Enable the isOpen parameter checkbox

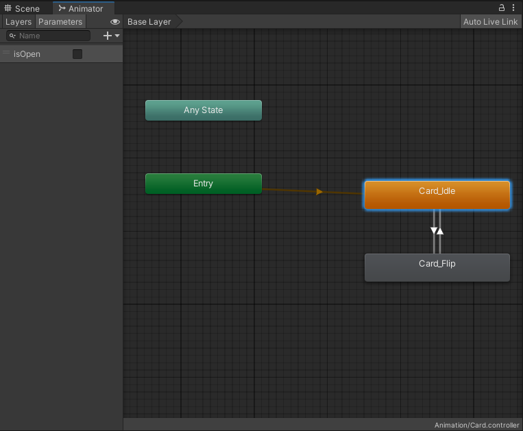(x=77, y=54)
